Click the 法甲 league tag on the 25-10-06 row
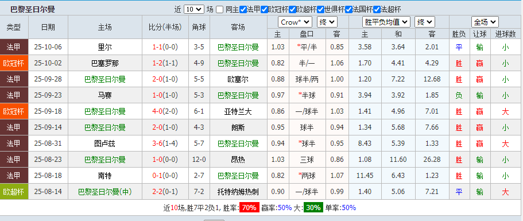 point(14,47)
